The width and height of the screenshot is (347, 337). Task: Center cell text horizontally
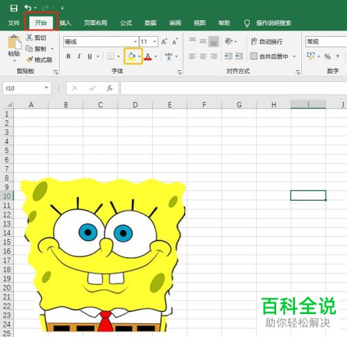coord(203,56)
